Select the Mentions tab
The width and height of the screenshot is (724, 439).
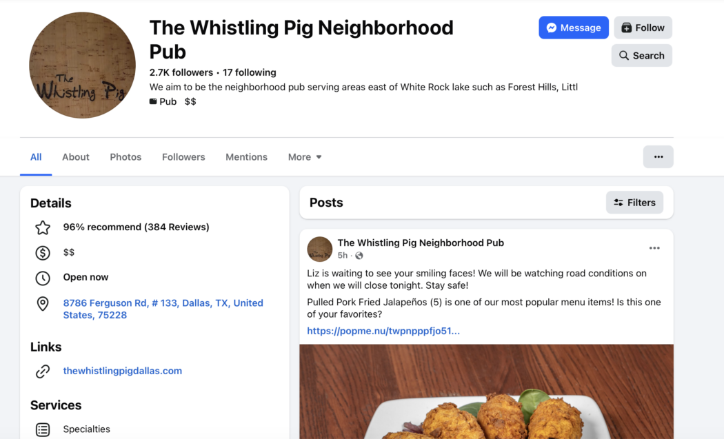(246, 157)
